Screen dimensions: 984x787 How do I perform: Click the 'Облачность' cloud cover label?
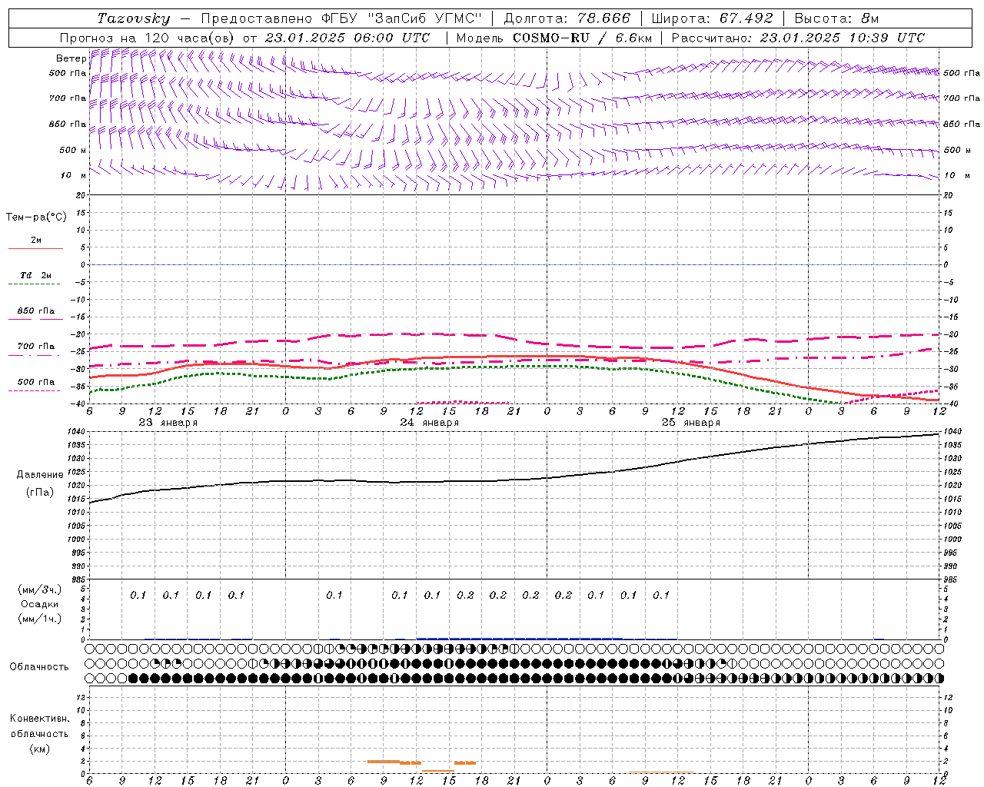[38, 667]
